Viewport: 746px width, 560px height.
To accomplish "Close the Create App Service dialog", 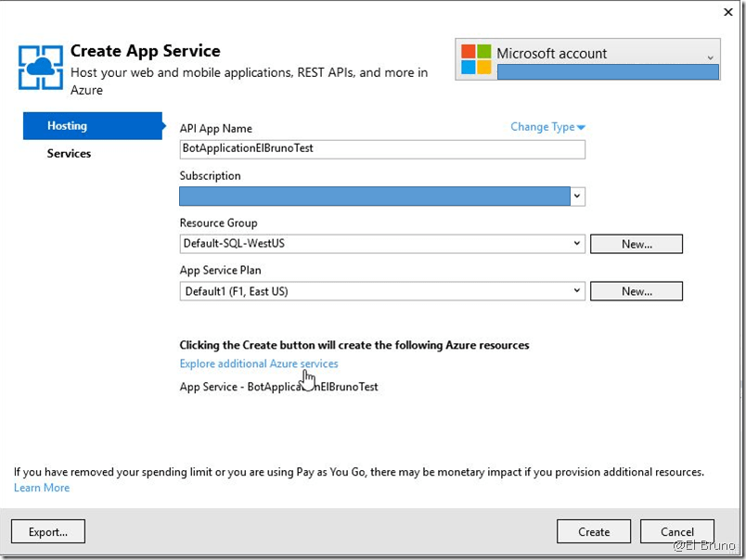I will 727,12.
